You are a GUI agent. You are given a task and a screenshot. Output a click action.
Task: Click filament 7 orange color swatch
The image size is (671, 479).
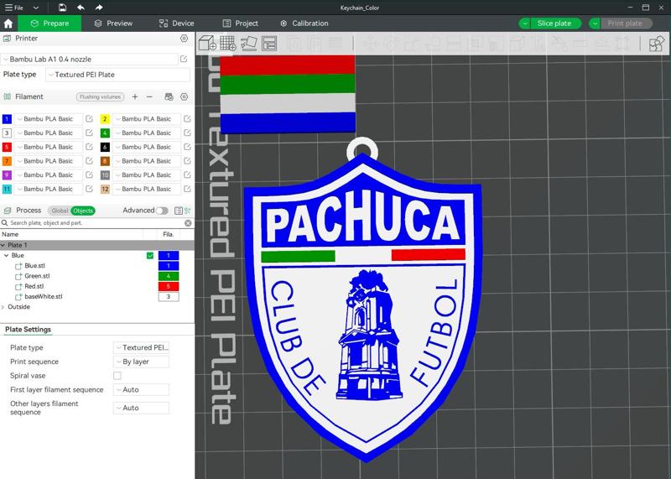pyautogui.click(x=7, y=161)
